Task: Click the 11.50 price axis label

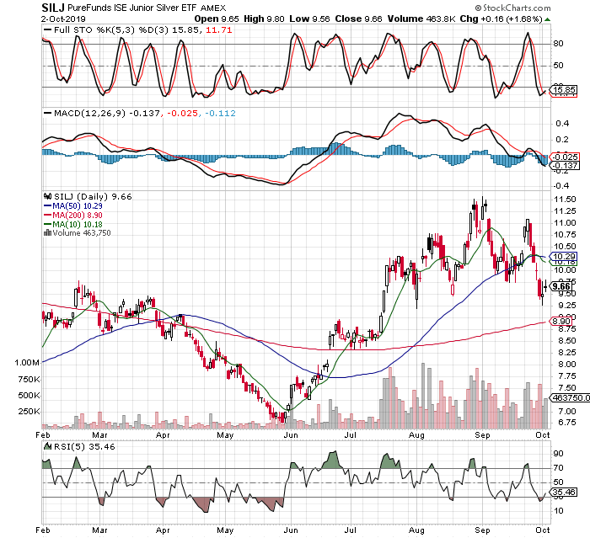Action: (565, 200)
